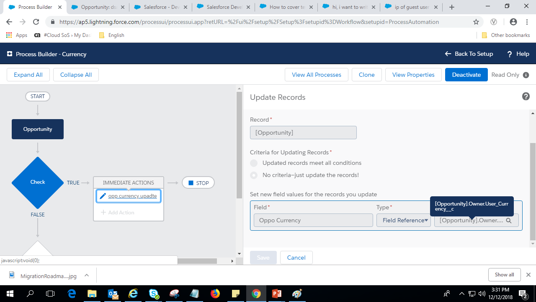The image size is (536, 302).
Task: Open Windows taskbar search
Action: click(30, 294)
